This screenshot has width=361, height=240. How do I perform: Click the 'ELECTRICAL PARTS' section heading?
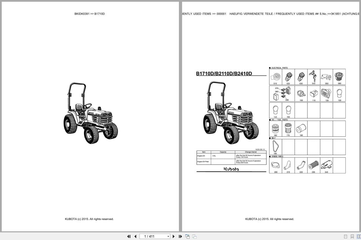(280, 68)
